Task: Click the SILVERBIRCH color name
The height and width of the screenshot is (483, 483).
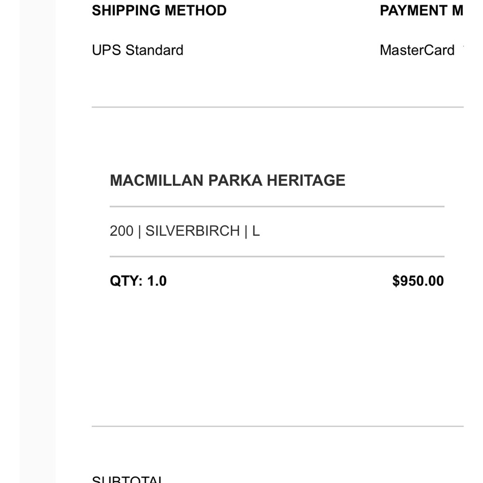Action: [192, 231]
